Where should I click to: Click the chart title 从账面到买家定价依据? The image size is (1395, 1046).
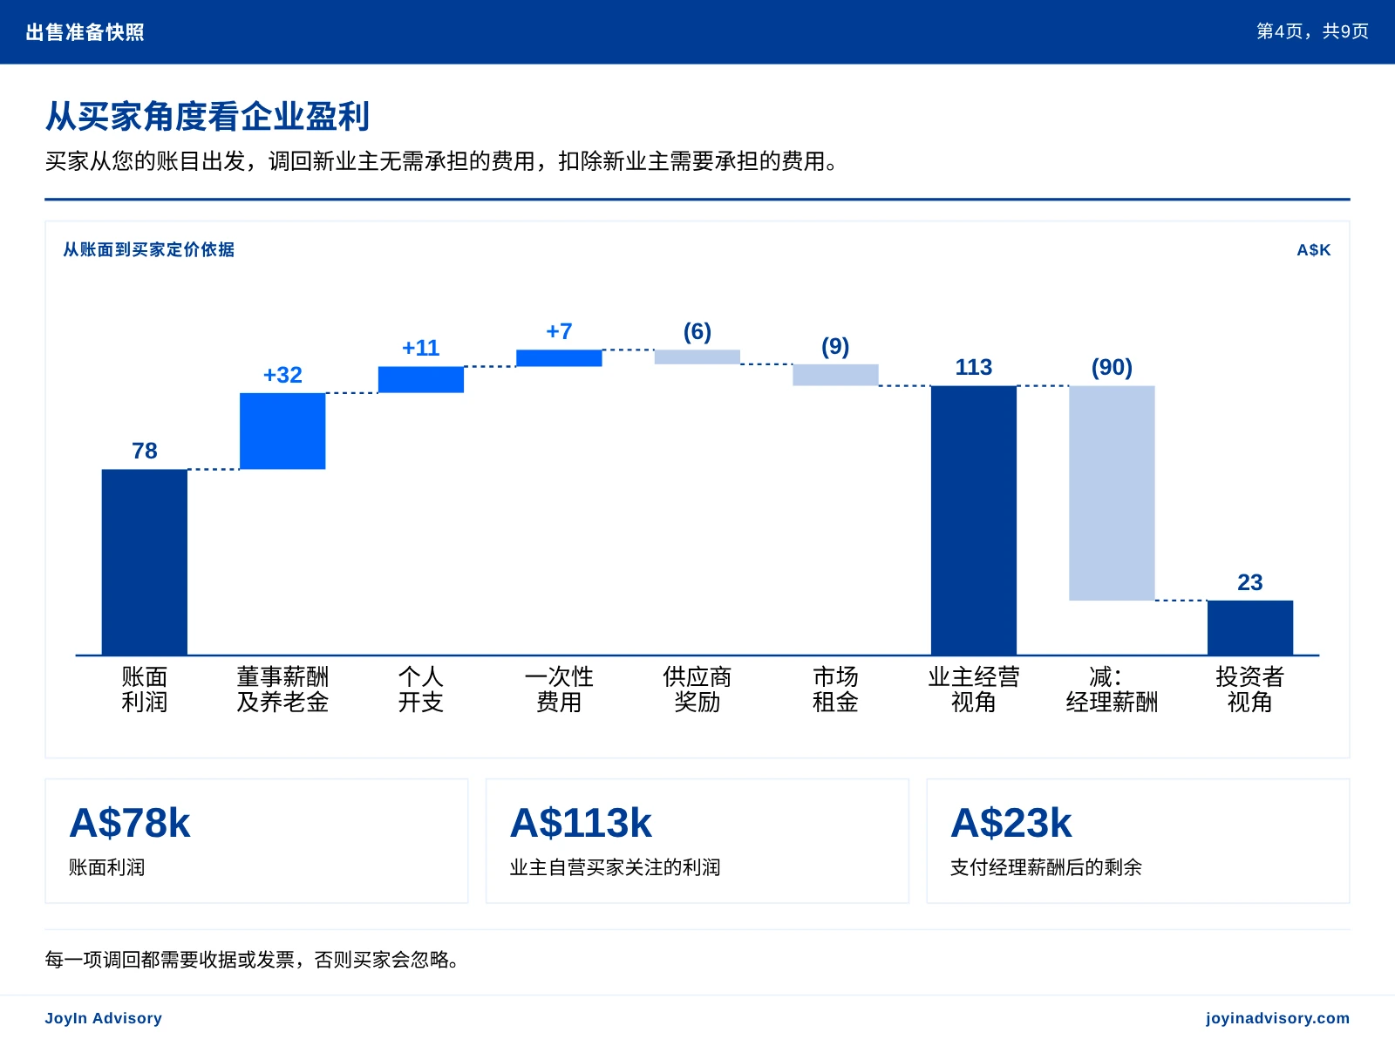point(149,249)
